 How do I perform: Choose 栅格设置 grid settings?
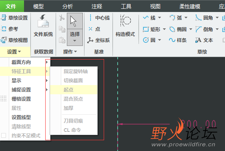[x=25, y=99]
